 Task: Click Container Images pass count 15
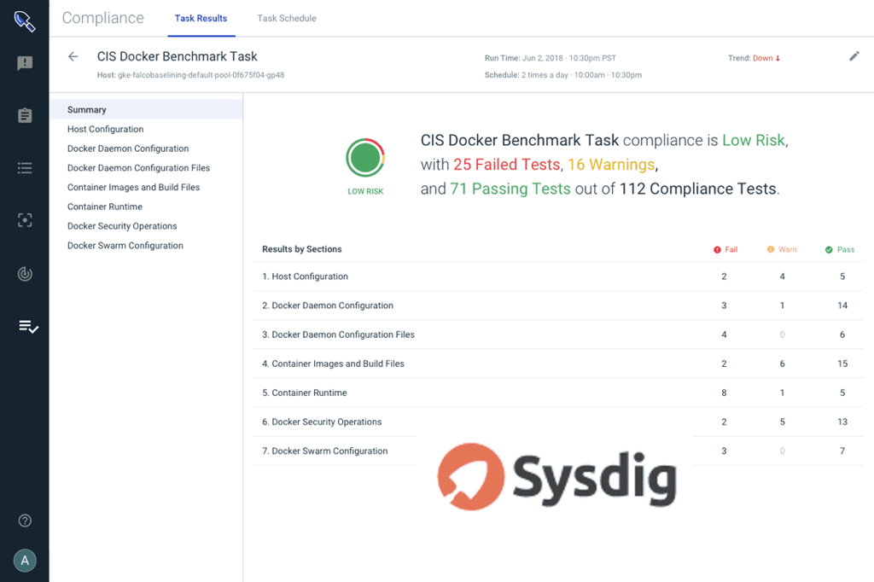point(842,364)
